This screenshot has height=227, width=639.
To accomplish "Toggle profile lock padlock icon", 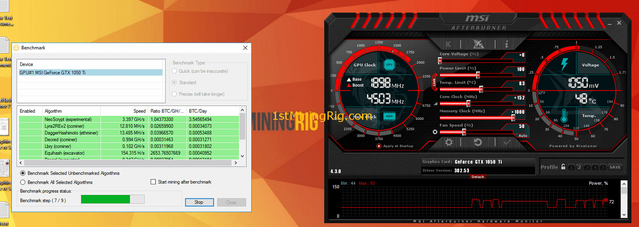I will tap(563, 167).
